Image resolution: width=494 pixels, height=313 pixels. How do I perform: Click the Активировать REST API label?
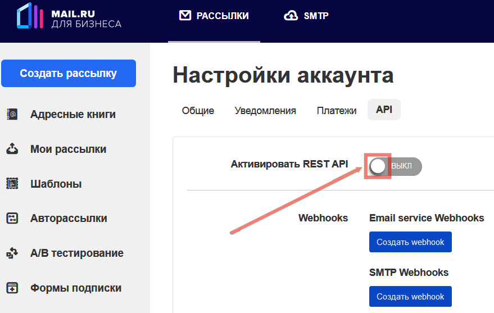coord(289,164)
